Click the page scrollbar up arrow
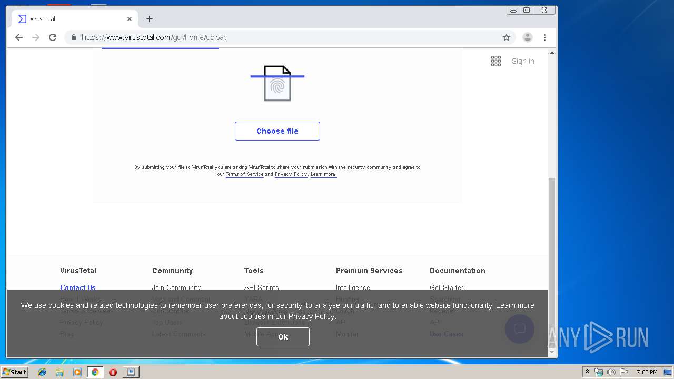 pos(552,53)
